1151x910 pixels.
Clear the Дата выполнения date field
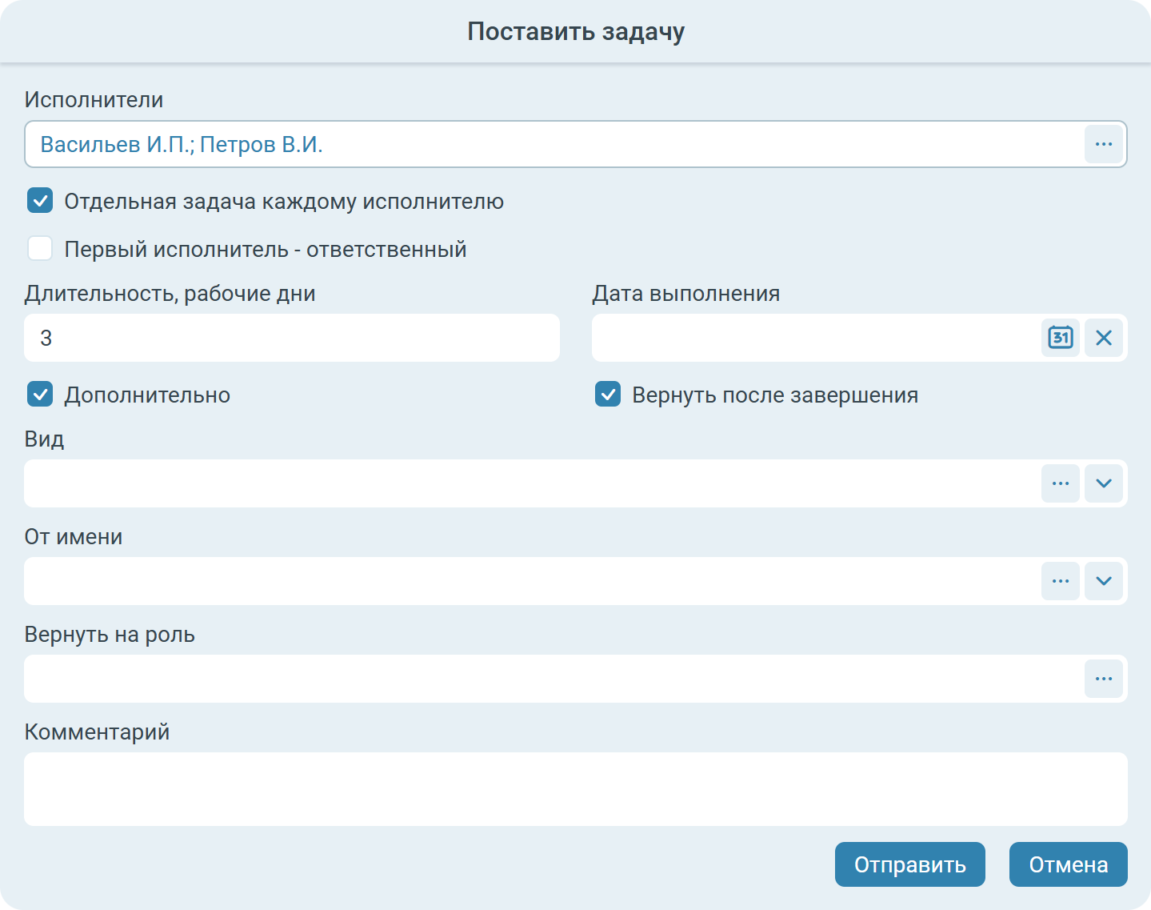1104,338
